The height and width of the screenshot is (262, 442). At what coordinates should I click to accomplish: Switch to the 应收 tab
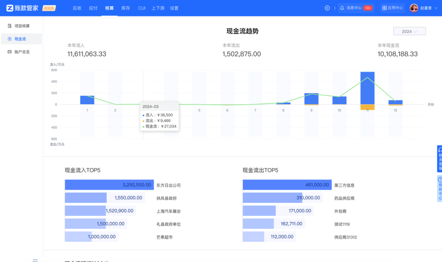(77, 8)
